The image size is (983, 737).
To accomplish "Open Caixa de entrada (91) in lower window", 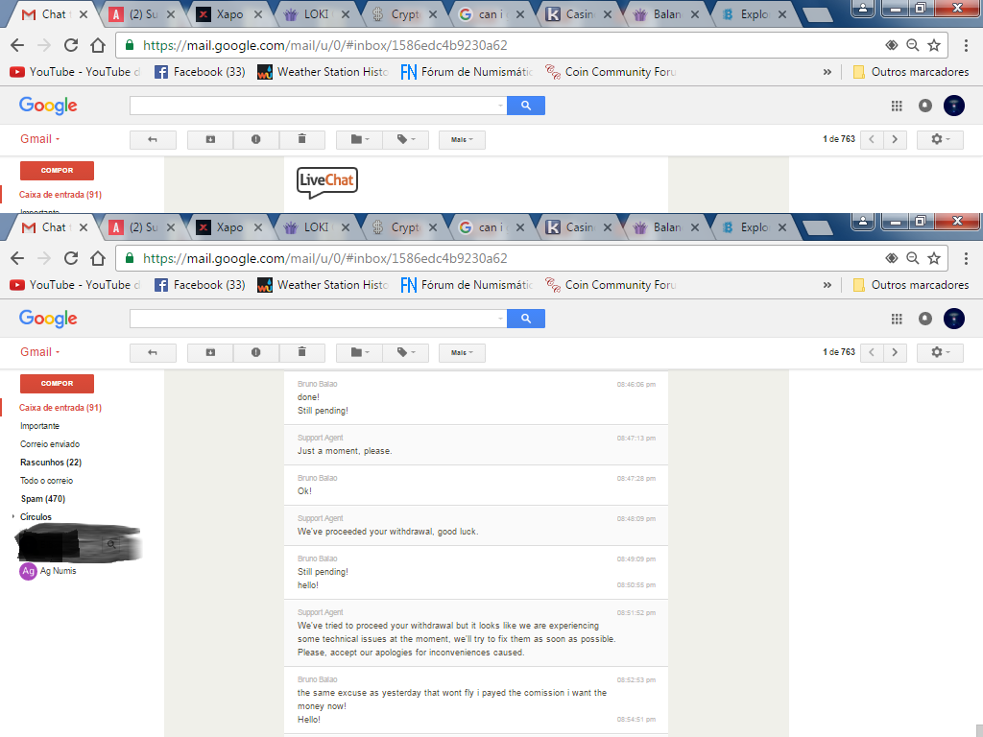I will pyautogui.click(x=60, y=407).
